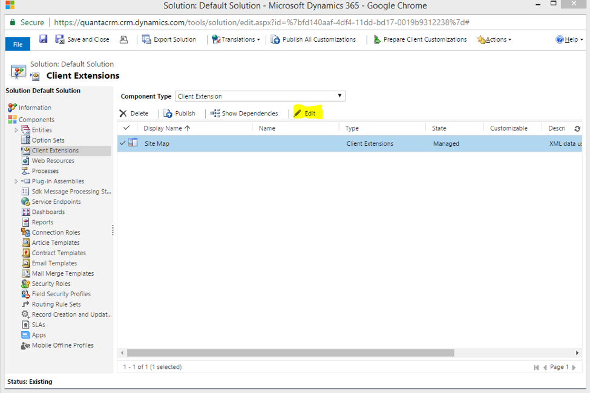The height and width of the screenshot is (393, 590).
Task: Click the Service Endpoints globe icon
Action: click(x=25, y=201)
